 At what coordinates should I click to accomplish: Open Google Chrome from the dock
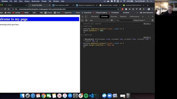(x=43, y=96)
